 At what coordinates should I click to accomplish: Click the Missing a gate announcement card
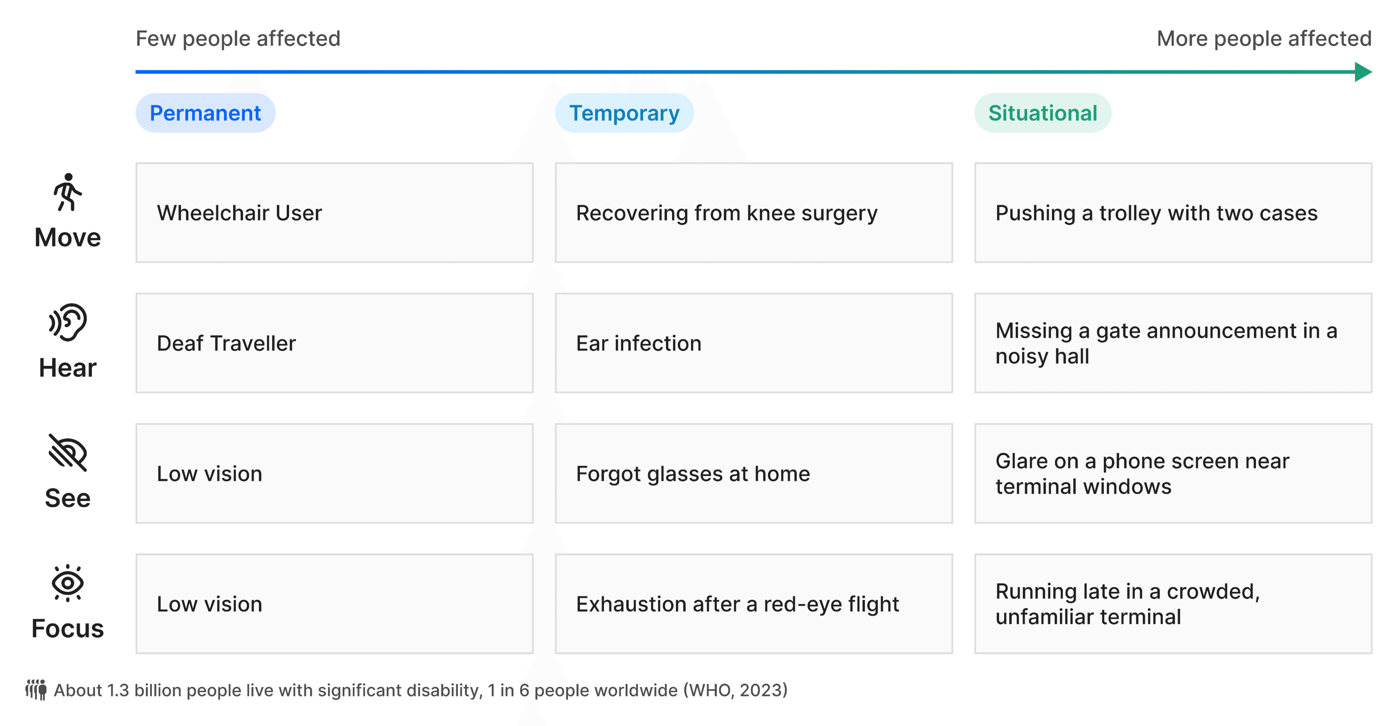[x=1173, y=343]
